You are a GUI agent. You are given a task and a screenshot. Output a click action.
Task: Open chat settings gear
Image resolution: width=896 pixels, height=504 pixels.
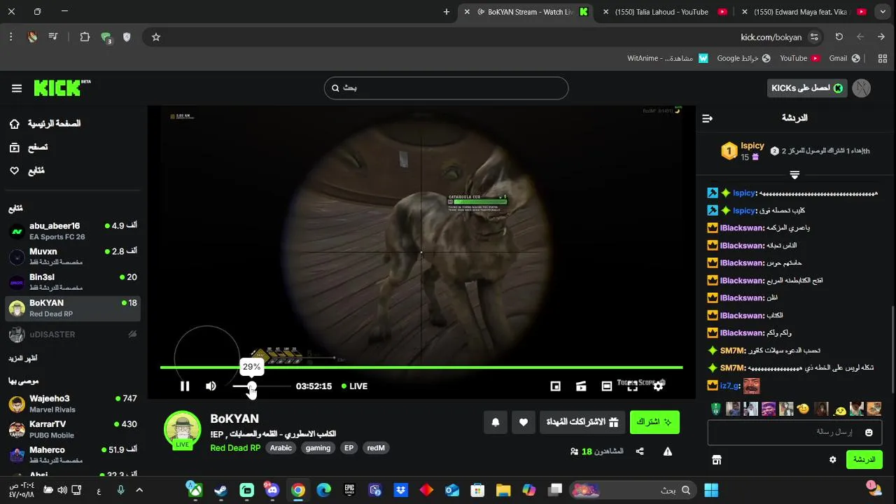[833, 460]
